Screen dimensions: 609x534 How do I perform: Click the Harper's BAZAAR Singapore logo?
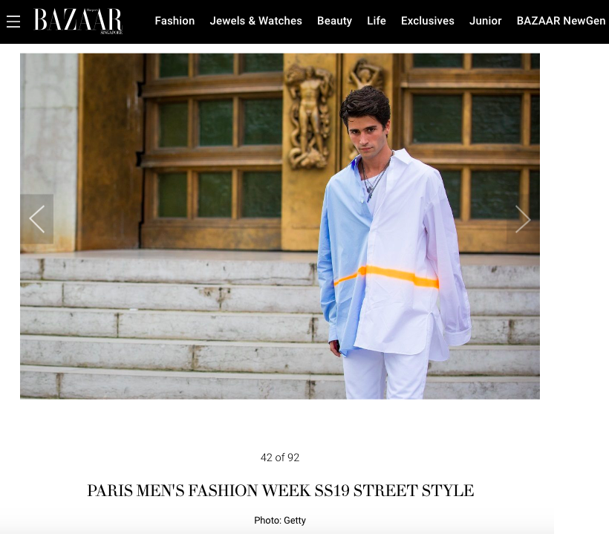click(x=79, y=21)
